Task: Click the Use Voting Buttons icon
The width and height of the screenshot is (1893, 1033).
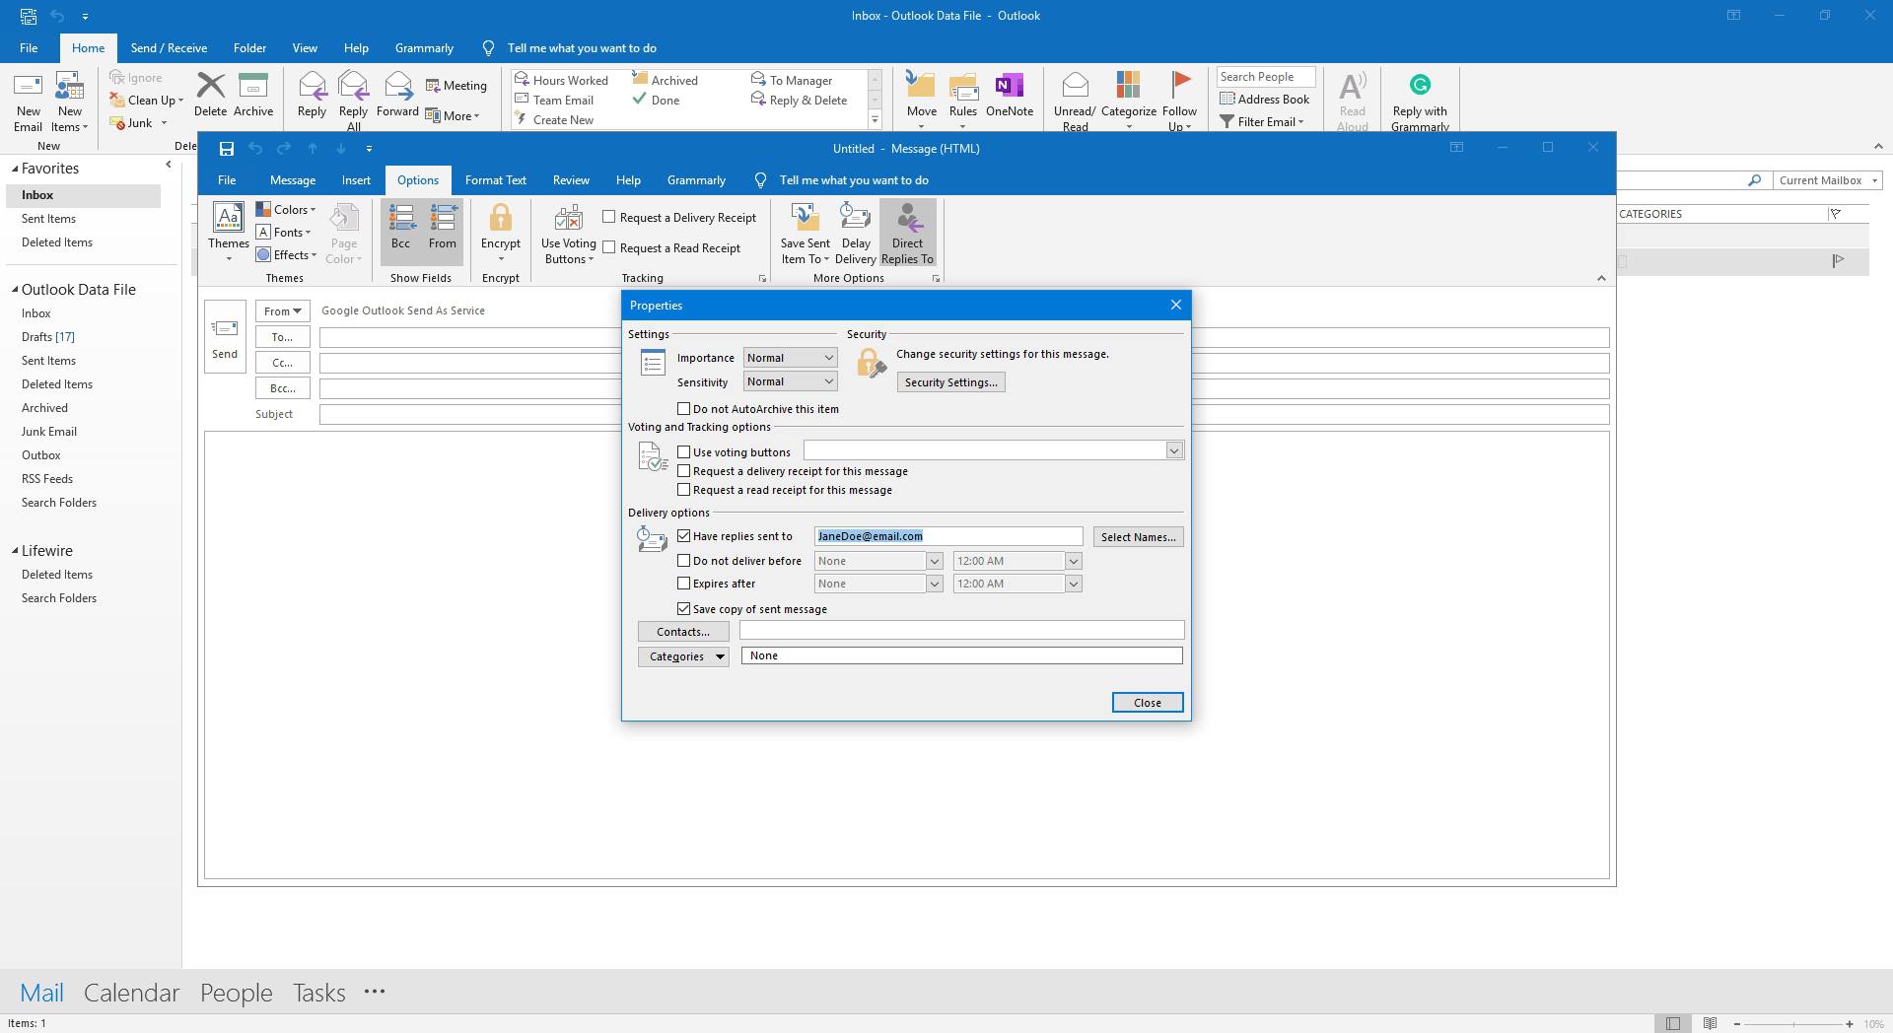Action: [568, 218]
